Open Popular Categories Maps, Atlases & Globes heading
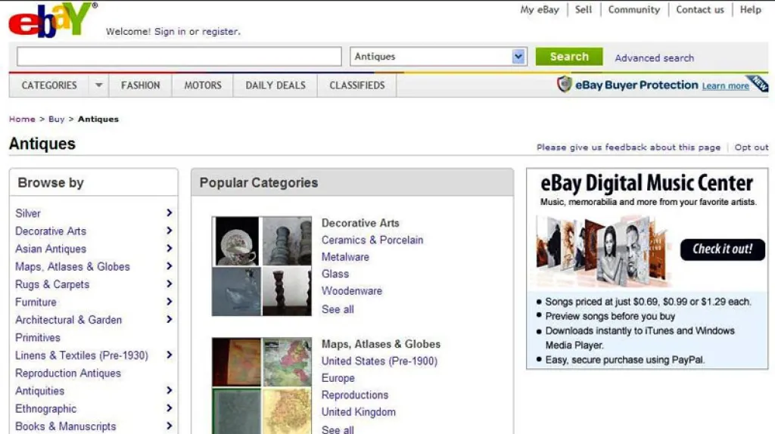775x434 pixels. [381, 344]
